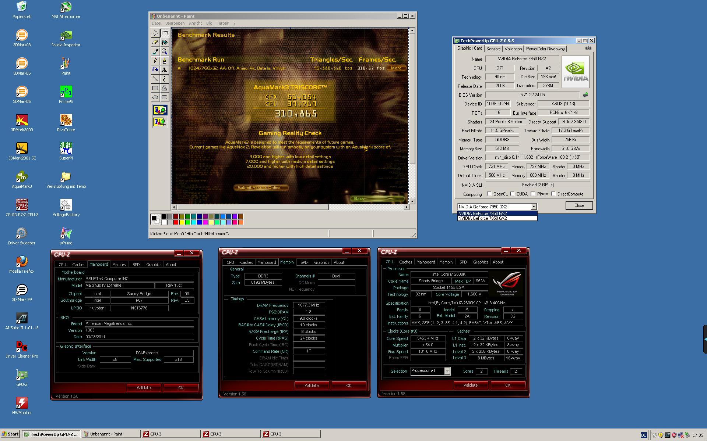The height and width of the screenshot is (441, 707).
Task: Open the Driver Sweeper desktop icon
Action: tap(22, 236)
